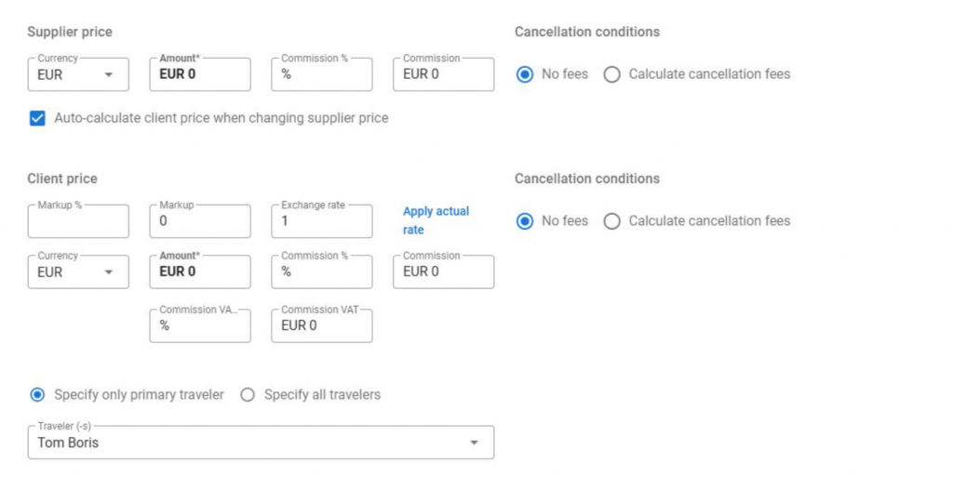Image resolution: width=953 pixels, height=490 pixels.
Task: Select Calculate cancellation fees for supplier
Action: click(612, 74)
